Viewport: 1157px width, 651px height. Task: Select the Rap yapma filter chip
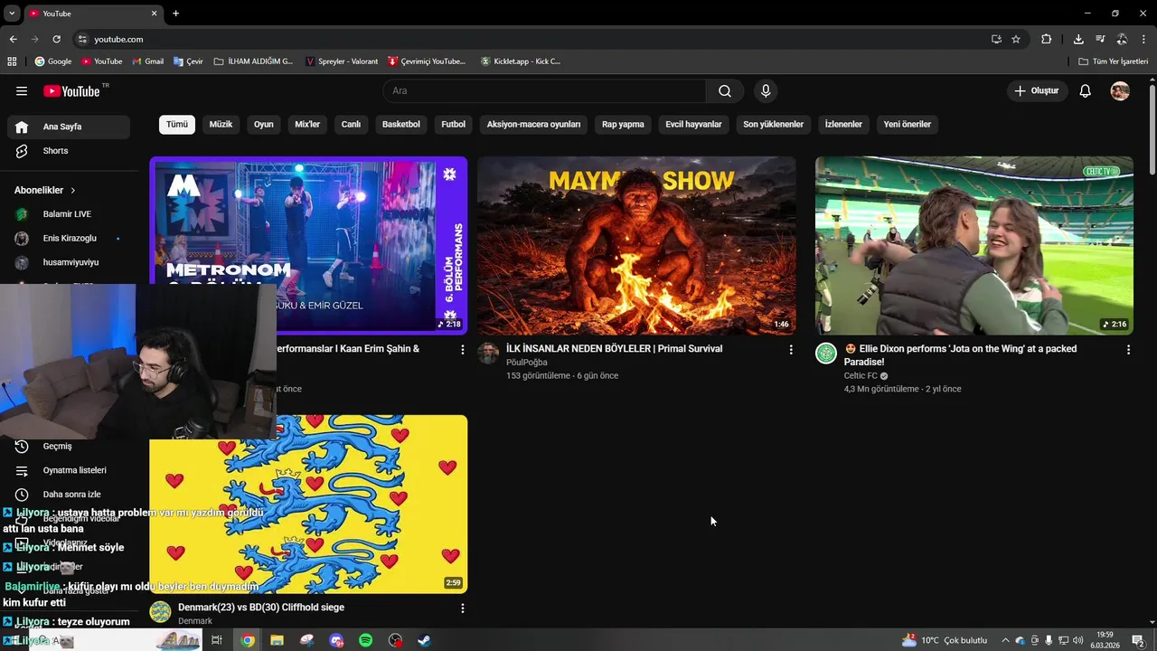(x=623, y=125)
